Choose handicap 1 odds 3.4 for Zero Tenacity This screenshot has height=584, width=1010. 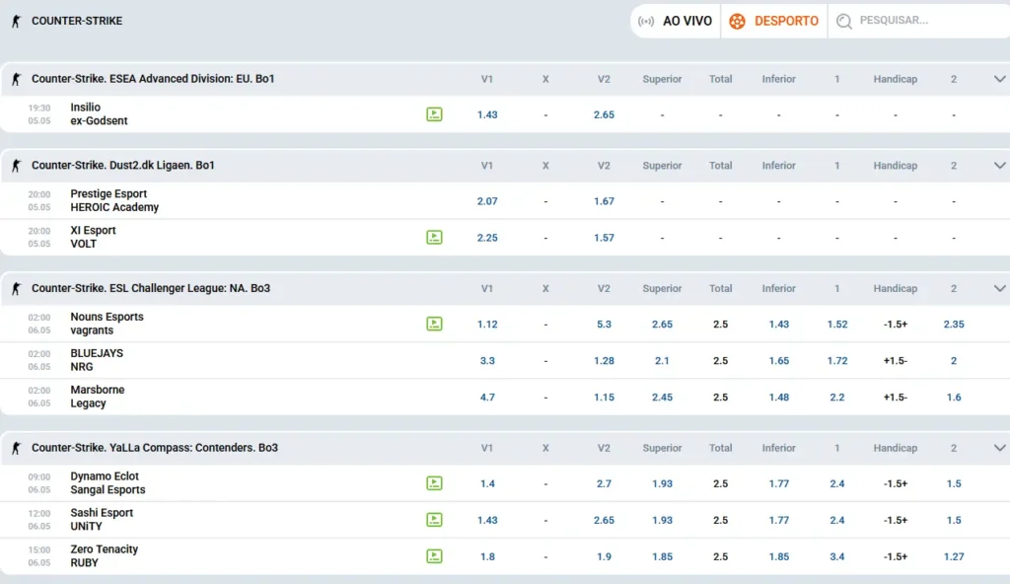click(837, 556)
